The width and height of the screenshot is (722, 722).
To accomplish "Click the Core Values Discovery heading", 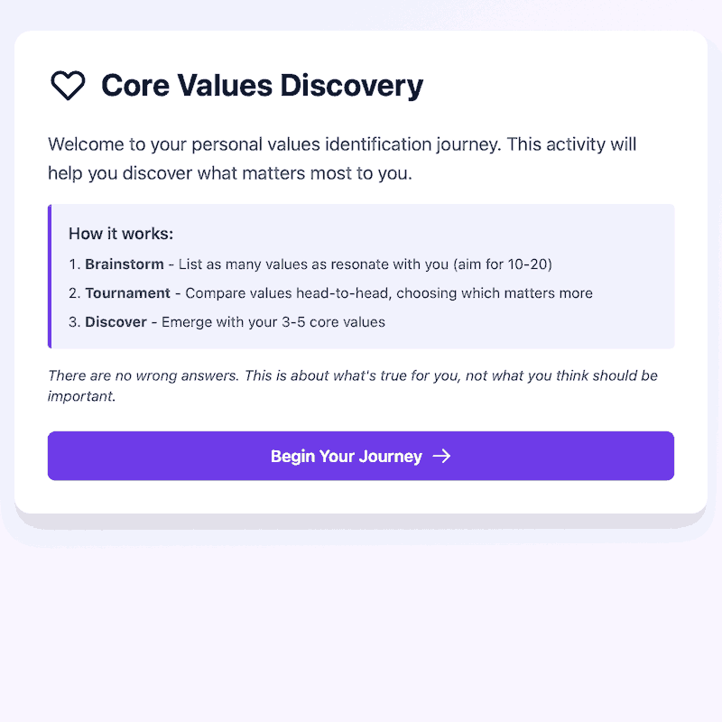I will point(262,86).
